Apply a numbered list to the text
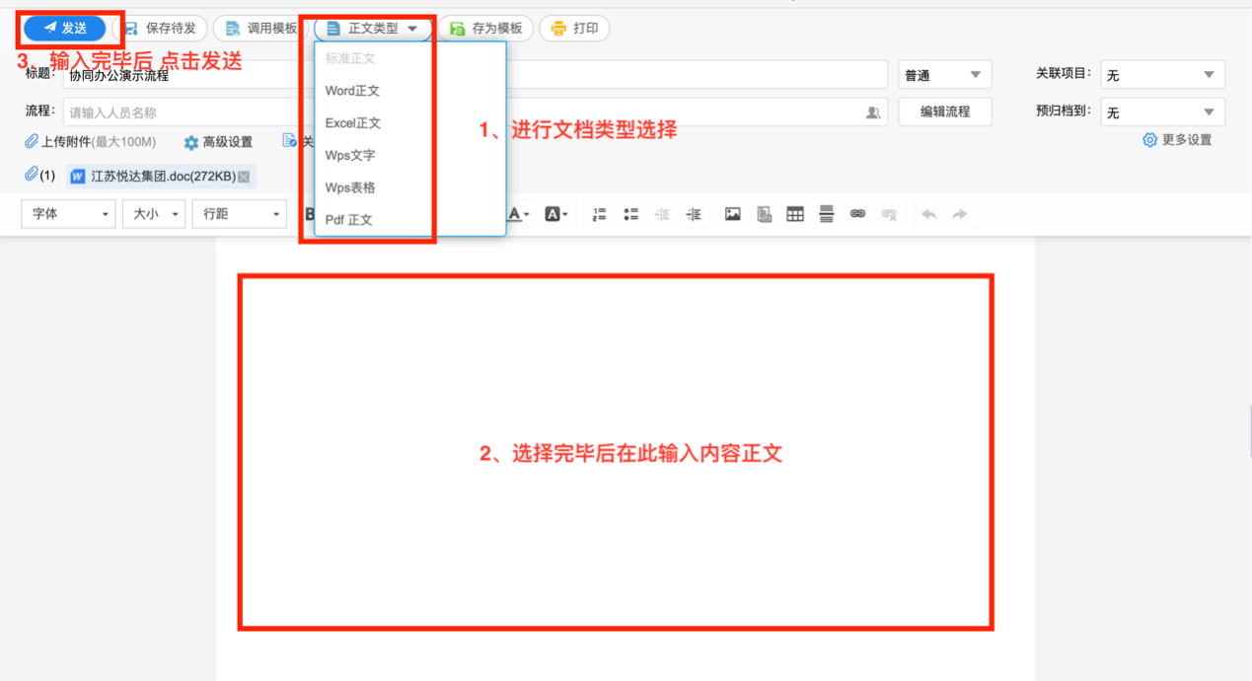The height and width of the screenshot is (681, 1252). (599, 214)
